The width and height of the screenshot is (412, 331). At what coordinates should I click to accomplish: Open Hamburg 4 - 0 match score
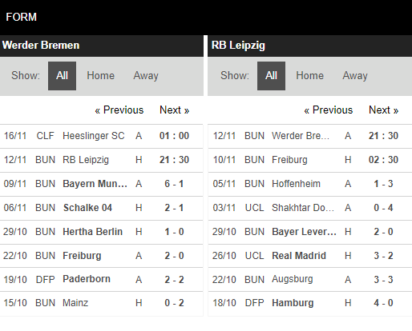[x=383, y=303]
